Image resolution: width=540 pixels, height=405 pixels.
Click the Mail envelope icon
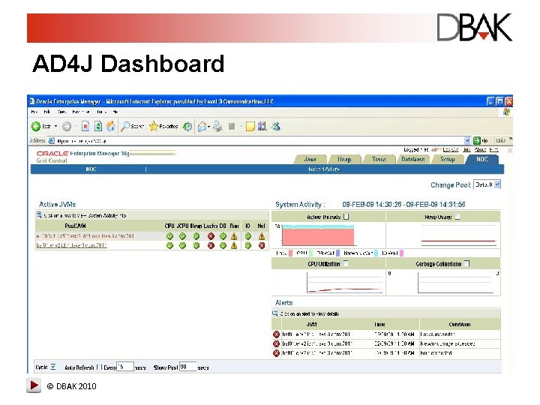tap(202, 127)
